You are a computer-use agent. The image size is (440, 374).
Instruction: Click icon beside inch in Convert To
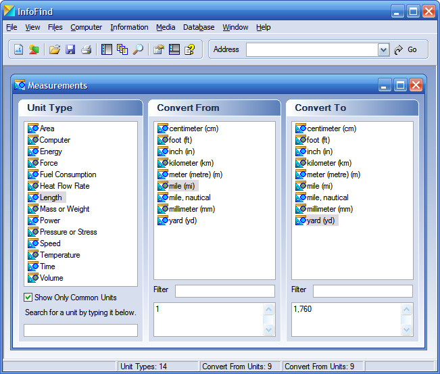(301, 151)
